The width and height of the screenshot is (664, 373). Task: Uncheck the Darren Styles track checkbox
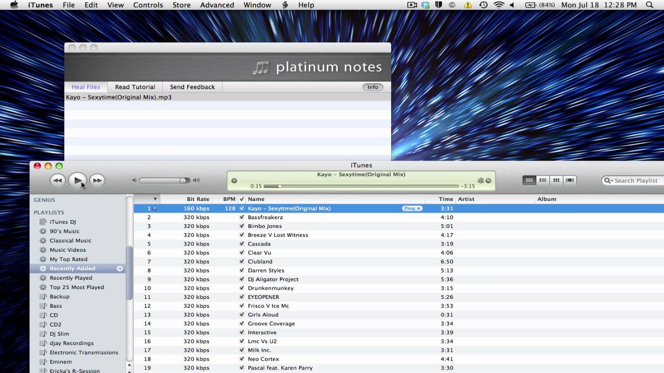[x=242, y=270]
